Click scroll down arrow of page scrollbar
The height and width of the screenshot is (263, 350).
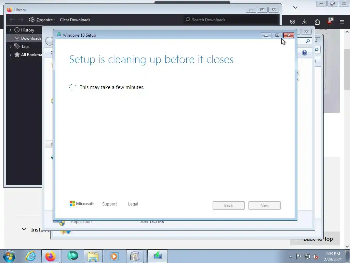click(347, 247)
